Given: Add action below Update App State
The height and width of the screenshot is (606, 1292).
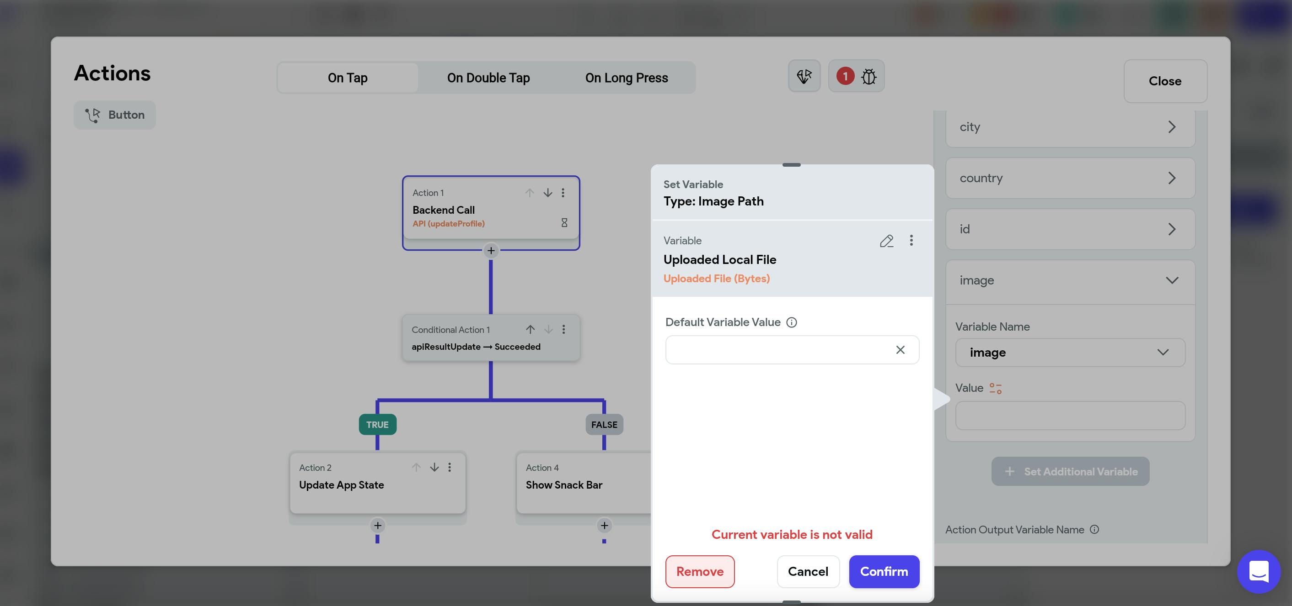Looking at the screenshot, I should pos(378,525).
